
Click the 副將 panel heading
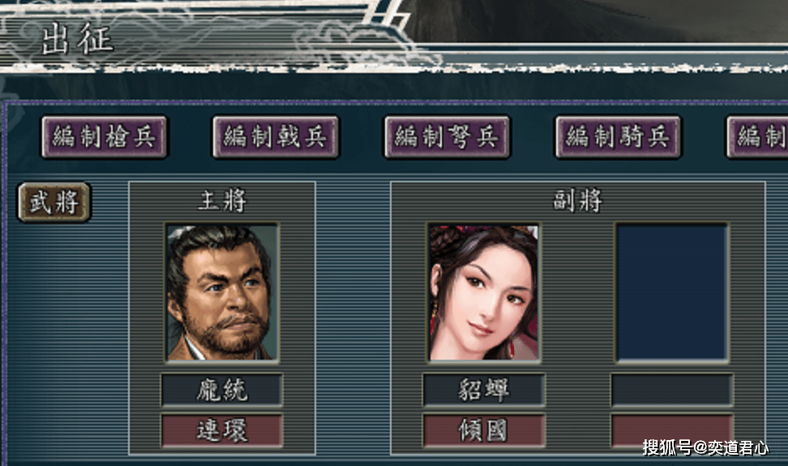point(577,200)
